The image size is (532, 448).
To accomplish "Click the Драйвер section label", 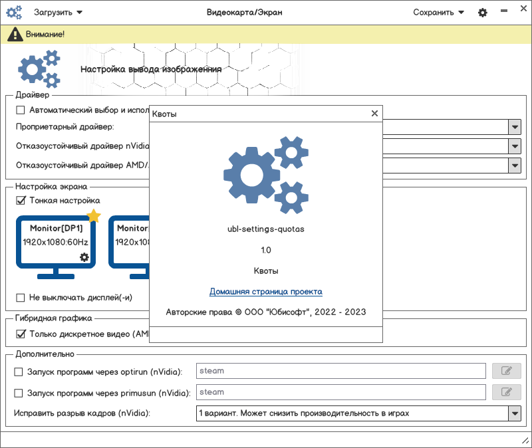I will (x=32, y=95).
